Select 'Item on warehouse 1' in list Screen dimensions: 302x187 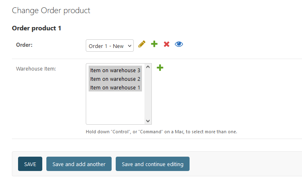pos(115,87)
